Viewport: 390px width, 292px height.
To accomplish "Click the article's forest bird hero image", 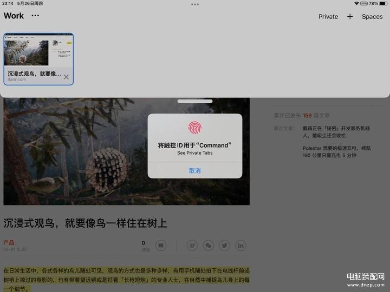I will coord(127,151).
